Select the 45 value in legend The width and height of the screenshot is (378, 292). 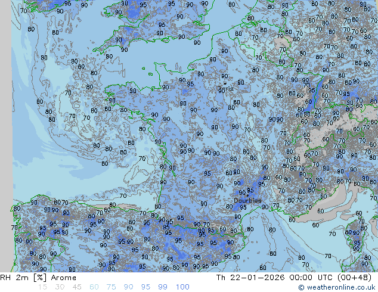(x=77, y=287)
